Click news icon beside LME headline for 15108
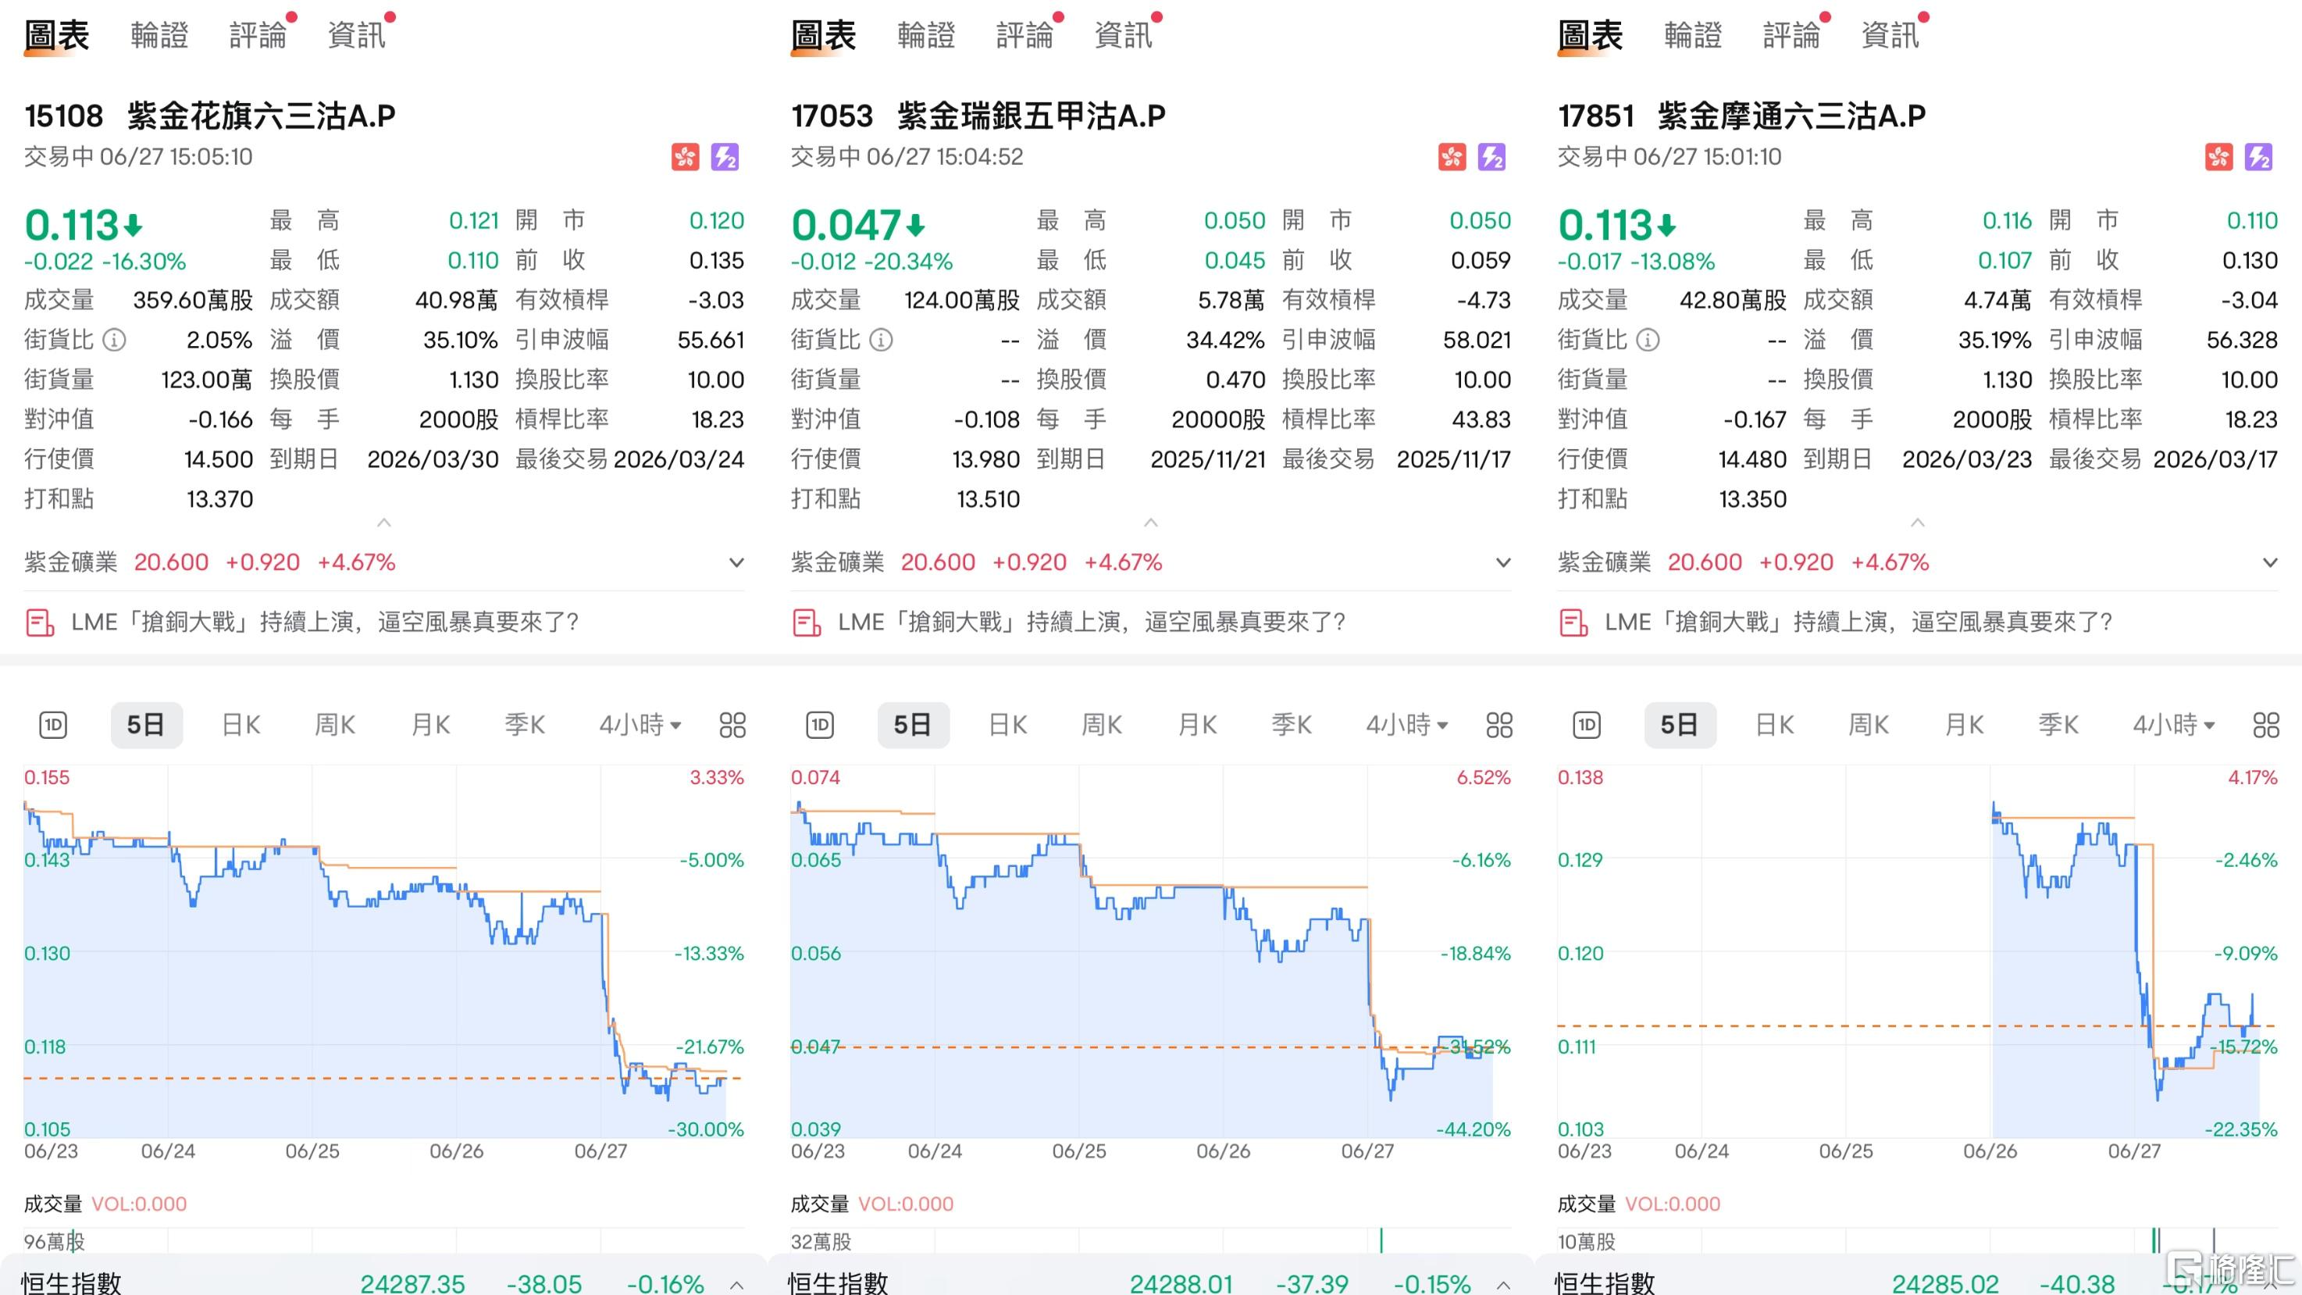This screenshot has height=1295, width=2302. tap(40, 623)
